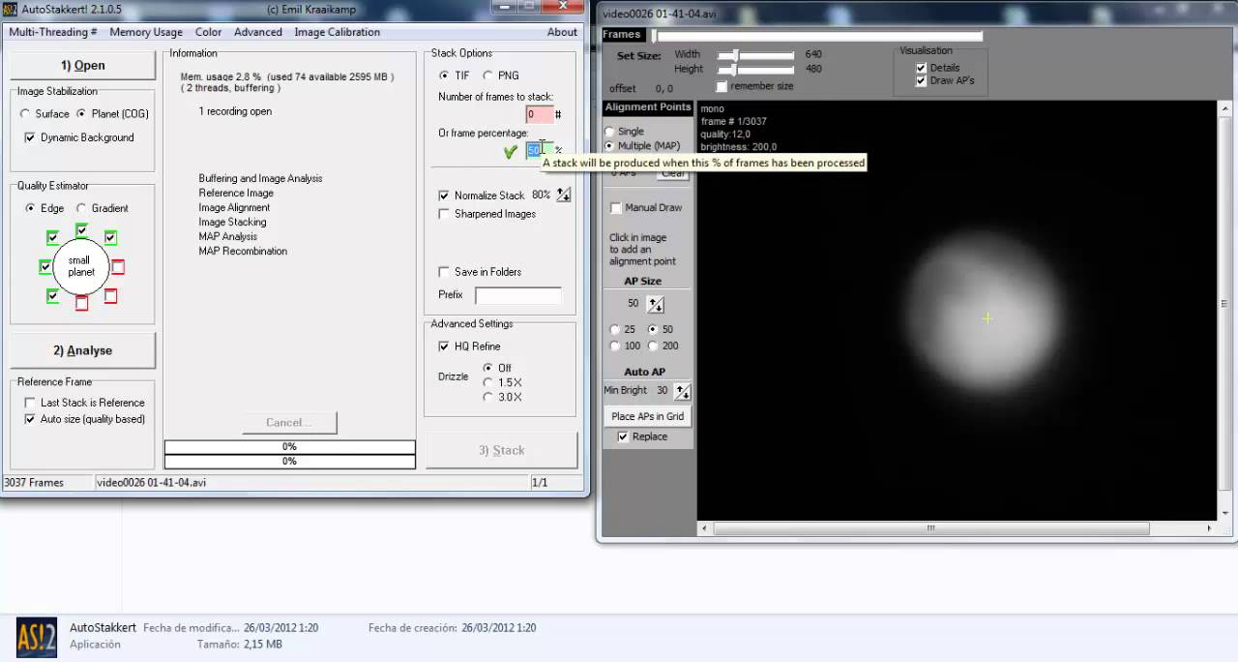Select Multiple (MAP) alignment mode

pyautogui.click(x=609, y=146)
